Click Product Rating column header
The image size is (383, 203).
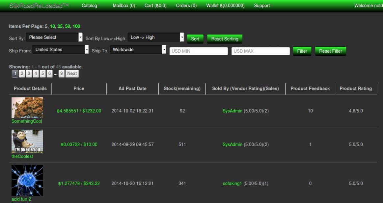pos(356,89)
